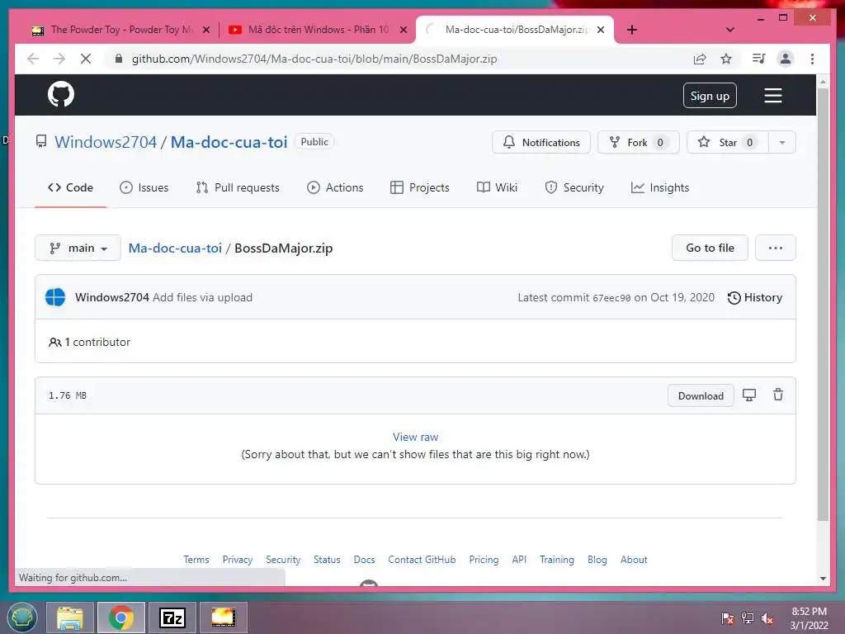The width and height of the screenshot is (845, 634).
Task: Click the Windows2704 avatar in commit row
Action: tap(55, 297)
